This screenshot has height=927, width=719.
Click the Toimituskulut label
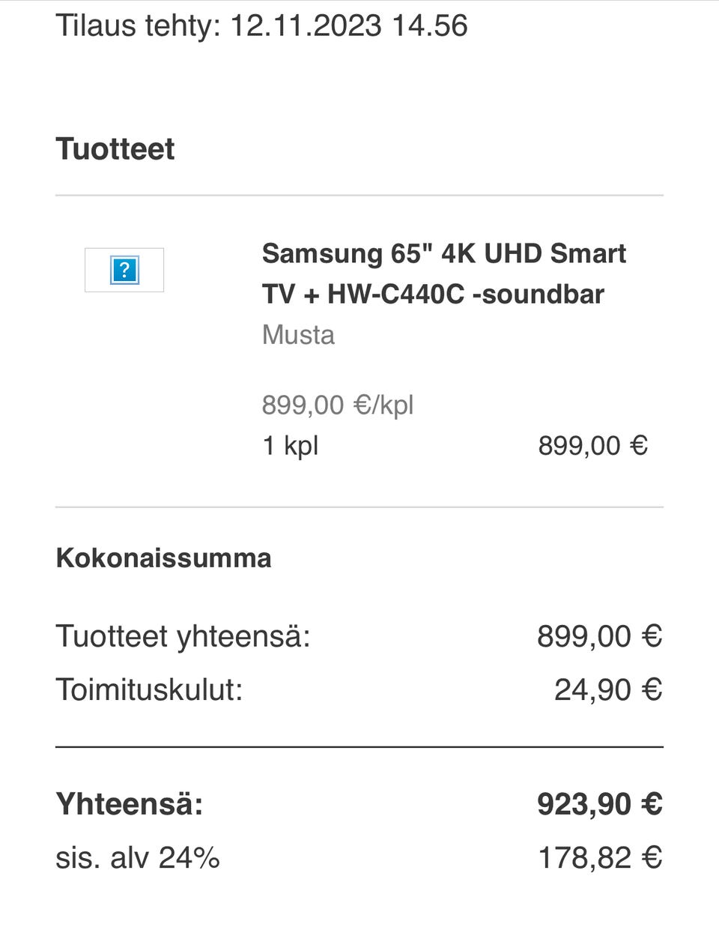149,689
